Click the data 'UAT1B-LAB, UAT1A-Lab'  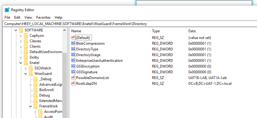coord(208,78)
